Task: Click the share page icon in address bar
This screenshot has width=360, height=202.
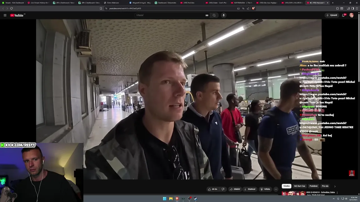Action: (248, 8)
